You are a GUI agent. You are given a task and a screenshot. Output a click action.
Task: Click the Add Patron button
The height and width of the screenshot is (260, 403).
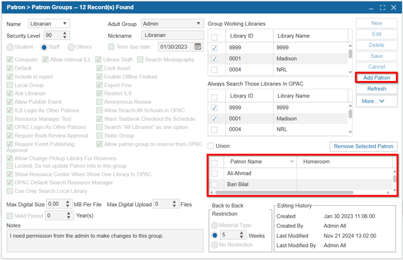pyautogui.click(x=377, y=77)
